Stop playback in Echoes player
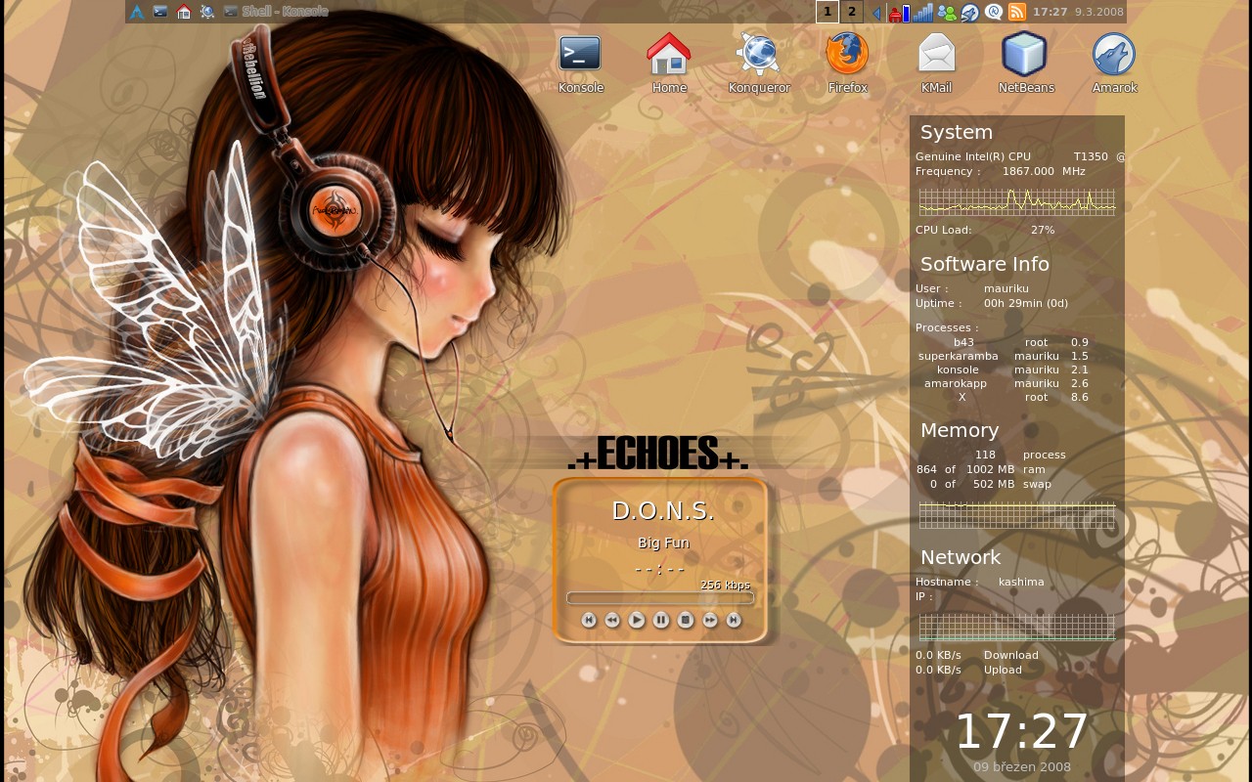1252x782 pixels. click(686, 620)
